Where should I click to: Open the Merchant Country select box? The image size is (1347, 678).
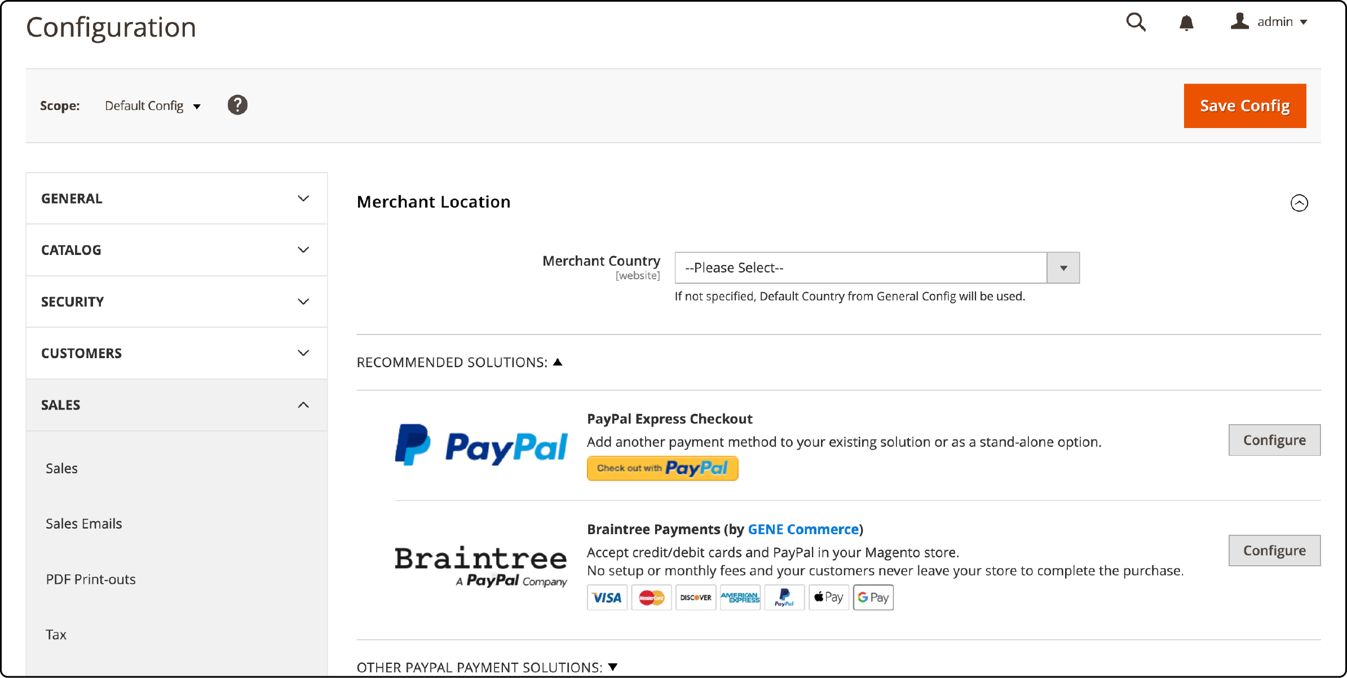877,268
